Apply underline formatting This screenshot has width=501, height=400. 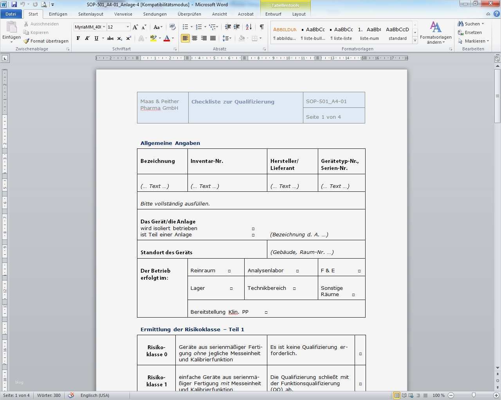click(96, 38)
